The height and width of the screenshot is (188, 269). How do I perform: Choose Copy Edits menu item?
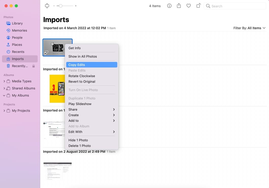coord(92,65)
